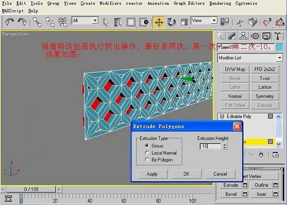Image resolution: width=287 pixels, height=205 pixels.
Task: Open the Modifiers menu
Action: 110,3
